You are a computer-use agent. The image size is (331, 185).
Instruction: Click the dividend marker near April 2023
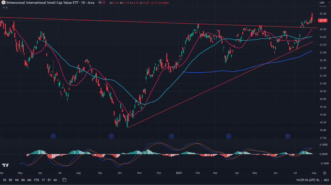point(228,136)
